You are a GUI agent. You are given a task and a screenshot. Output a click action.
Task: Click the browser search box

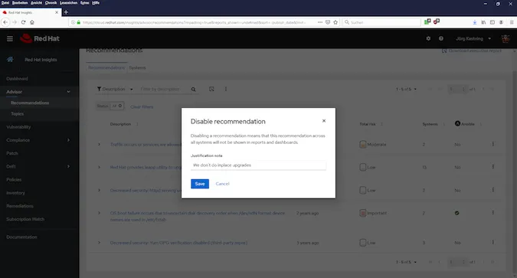382,22
